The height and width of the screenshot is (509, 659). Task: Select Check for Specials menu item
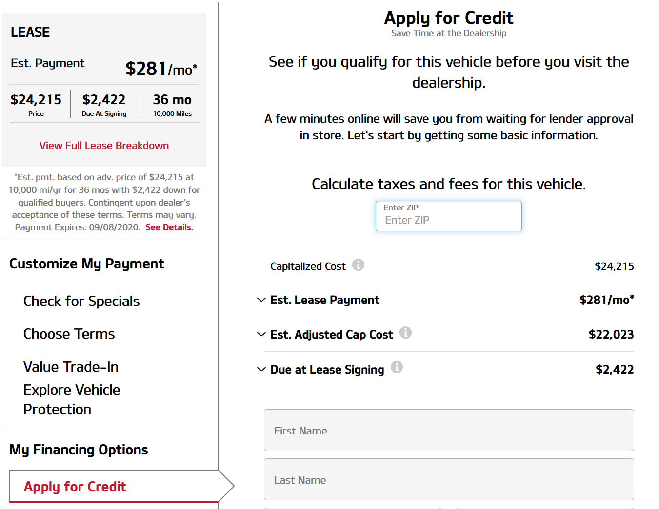tap(81, 301)
